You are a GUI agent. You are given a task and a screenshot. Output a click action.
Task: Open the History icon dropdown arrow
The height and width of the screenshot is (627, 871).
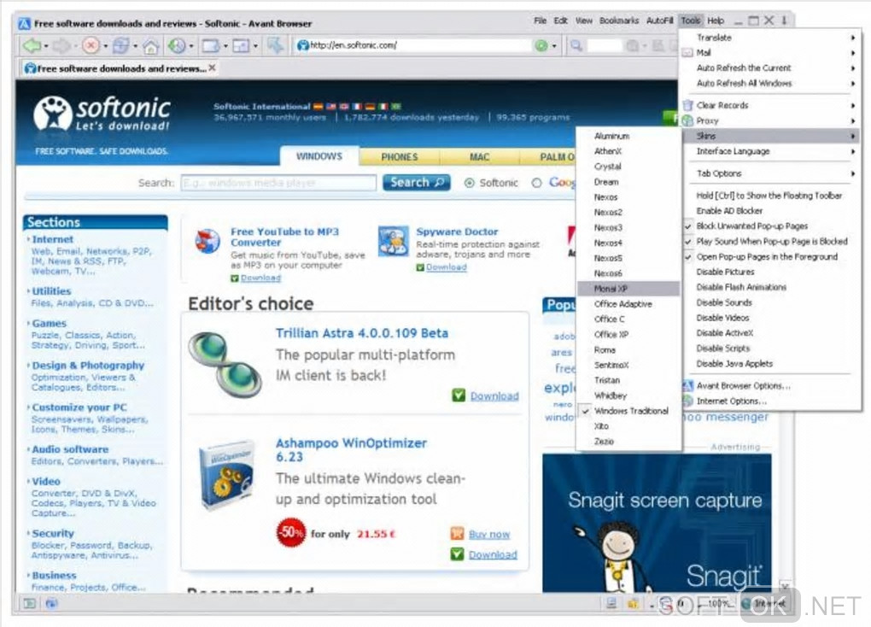(191, 46)
